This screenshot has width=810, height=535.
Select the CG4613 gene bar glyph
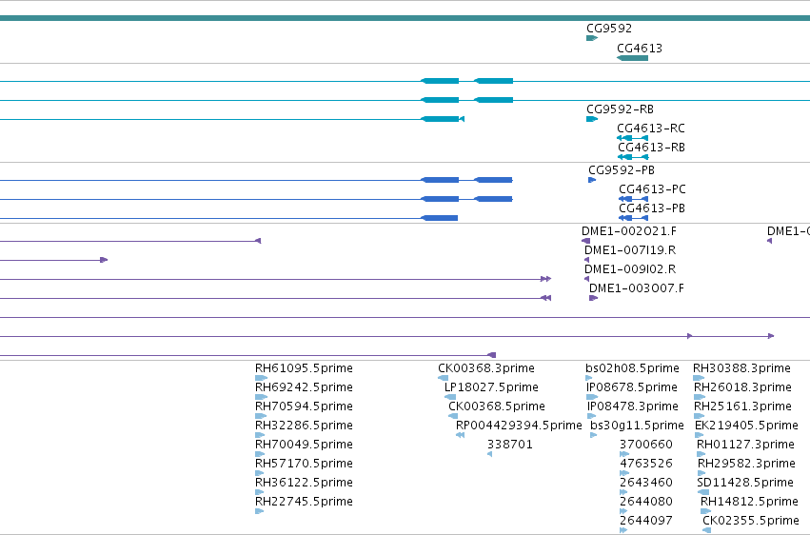(632, 58)
